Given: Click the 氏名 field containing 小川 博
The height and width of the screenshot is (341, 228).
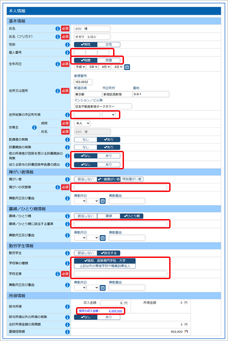Looking at the screenshot, I should click(x=92, y=28).
